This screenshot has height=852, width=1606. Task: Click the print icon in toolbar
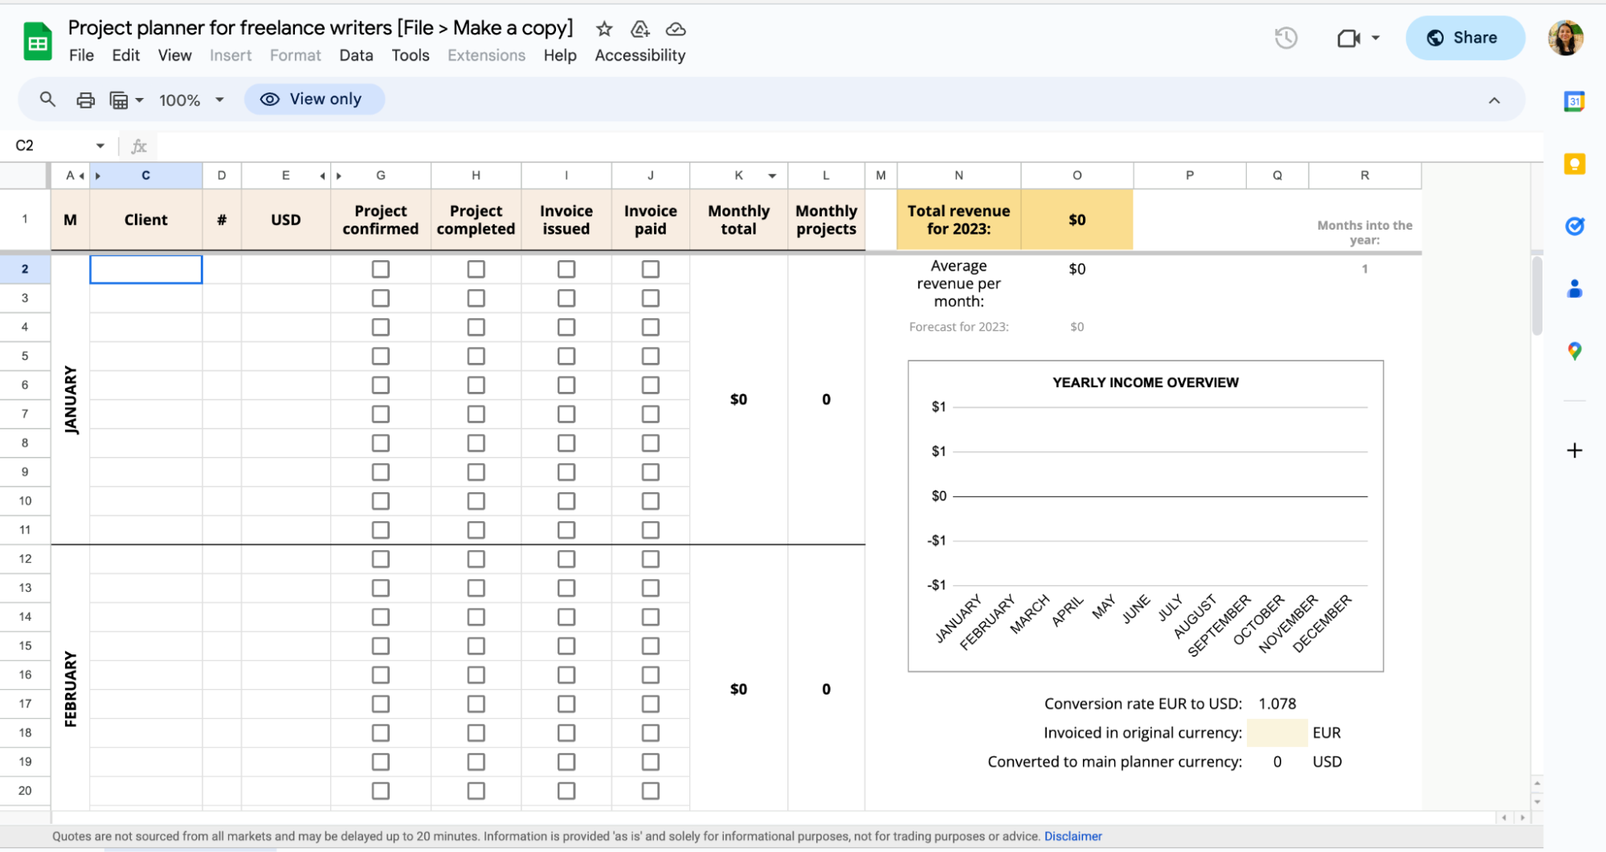[85, 100]
